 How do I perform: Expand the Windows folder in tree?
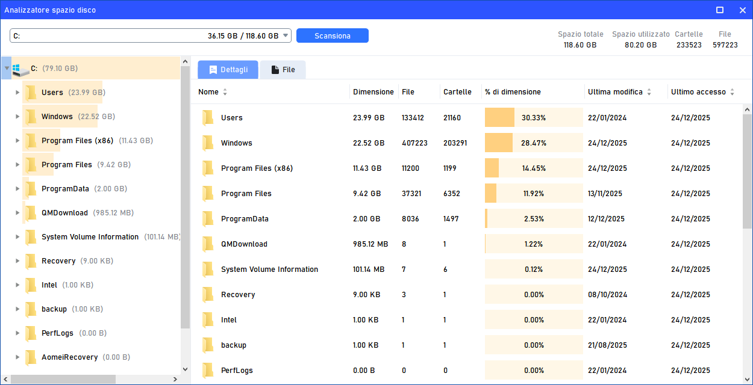point(17,117)
